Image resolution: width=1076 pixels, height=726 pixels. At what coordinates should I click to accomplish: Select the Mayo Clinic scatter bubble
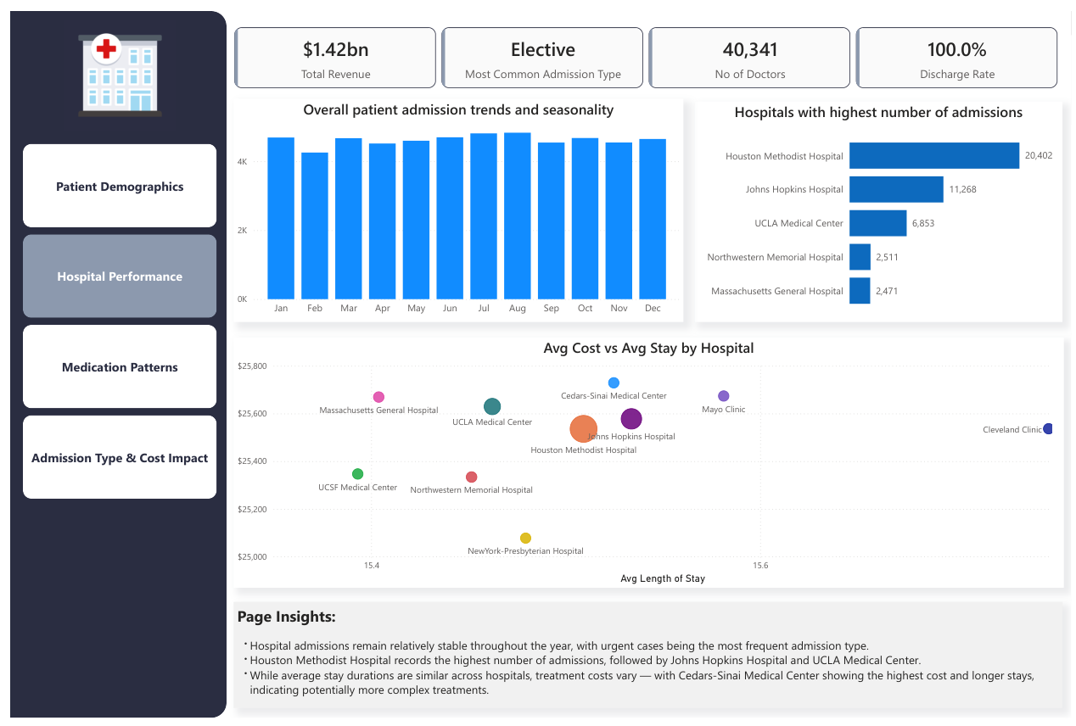point(723,396)
